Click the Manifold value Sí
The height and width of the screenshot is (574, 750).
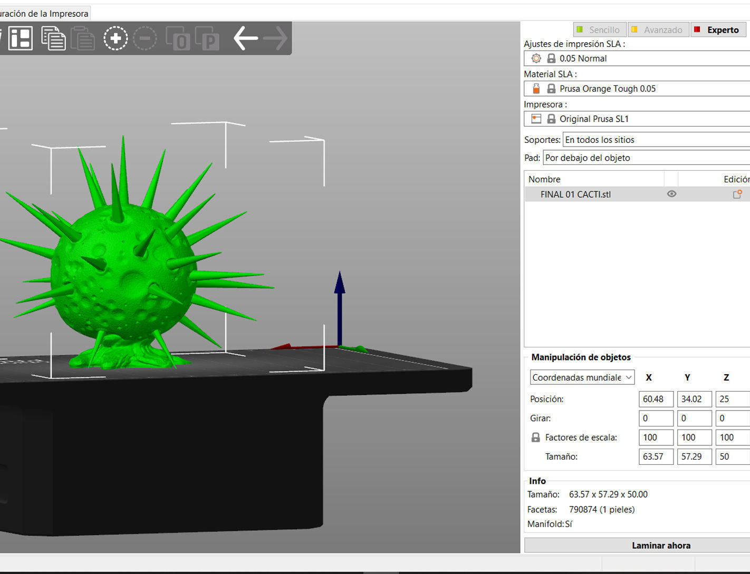click(569, 524)
